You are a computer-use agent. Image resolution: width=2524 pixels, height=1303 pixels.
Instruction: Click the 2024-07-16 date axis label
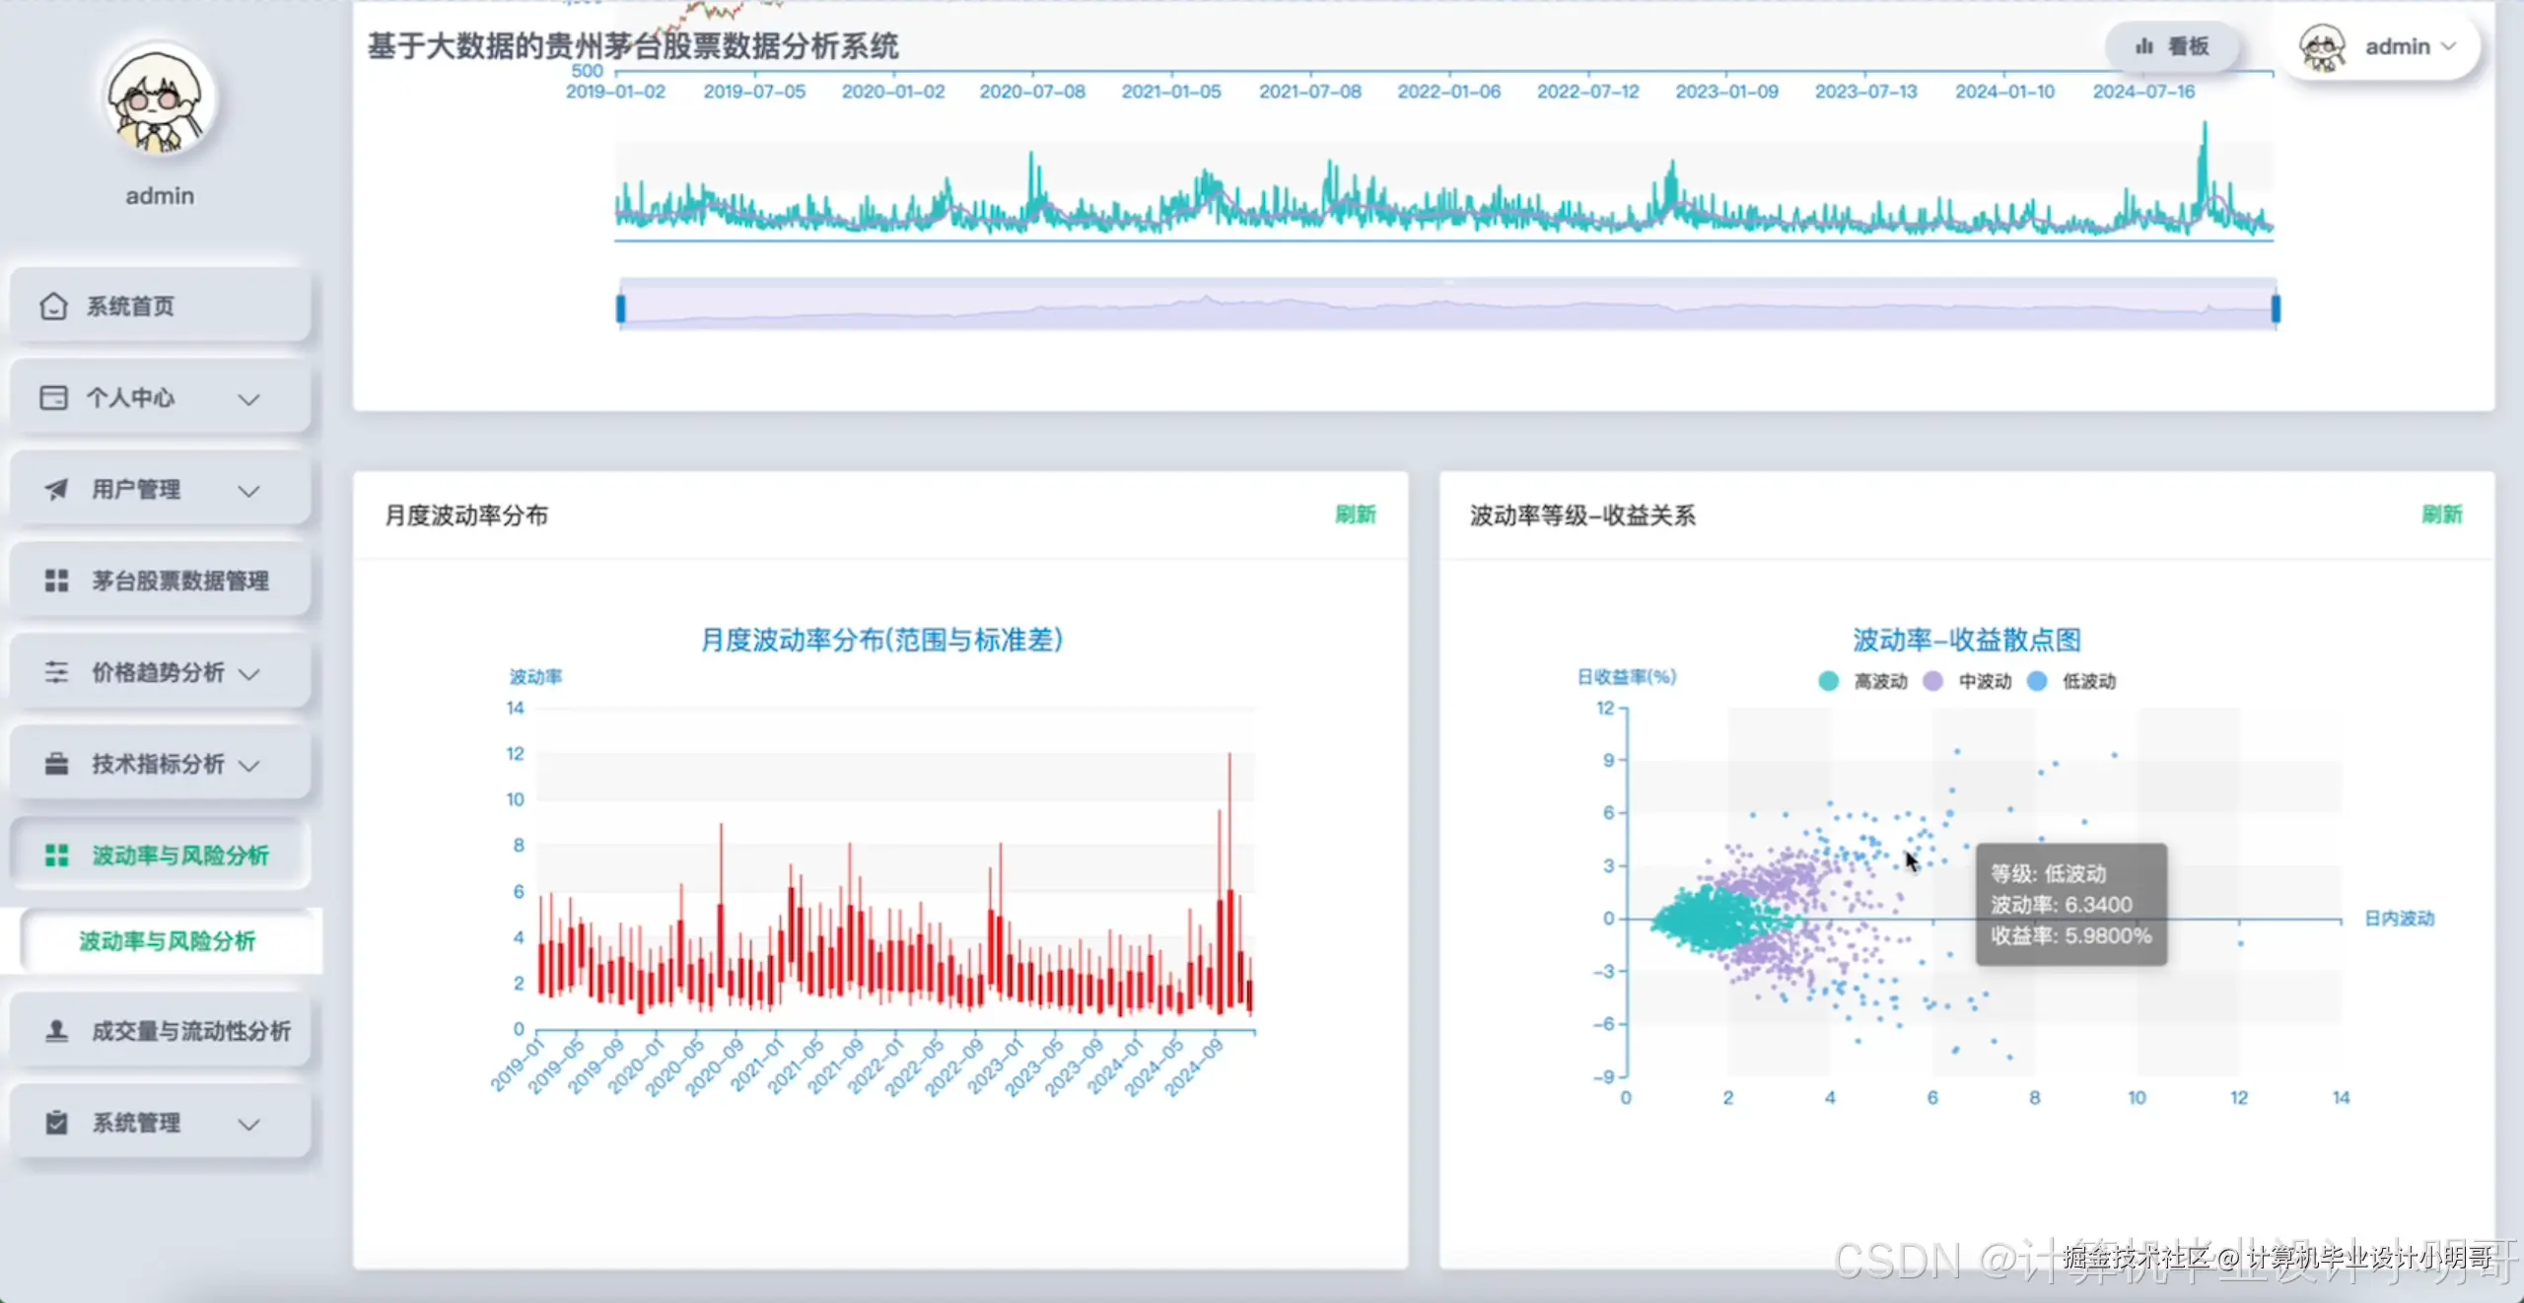[2144, 92]
